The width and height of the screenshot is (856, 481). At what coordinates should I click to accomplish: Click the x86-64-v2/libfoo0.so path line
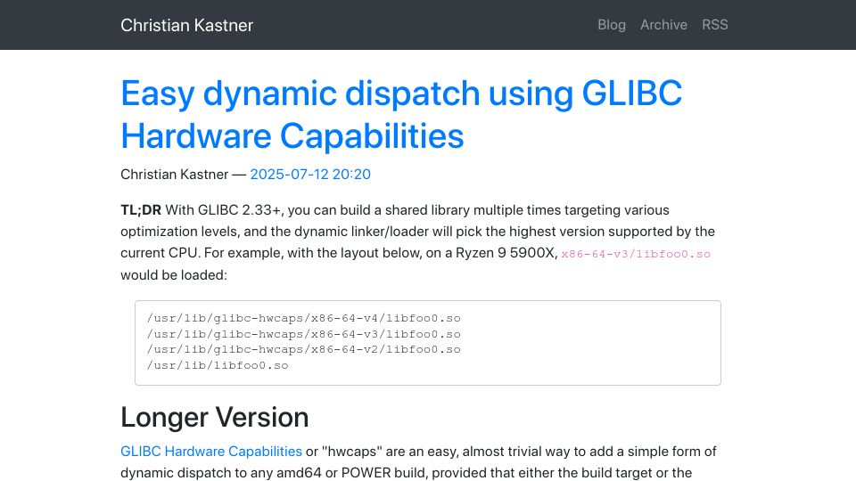point(303,349)
